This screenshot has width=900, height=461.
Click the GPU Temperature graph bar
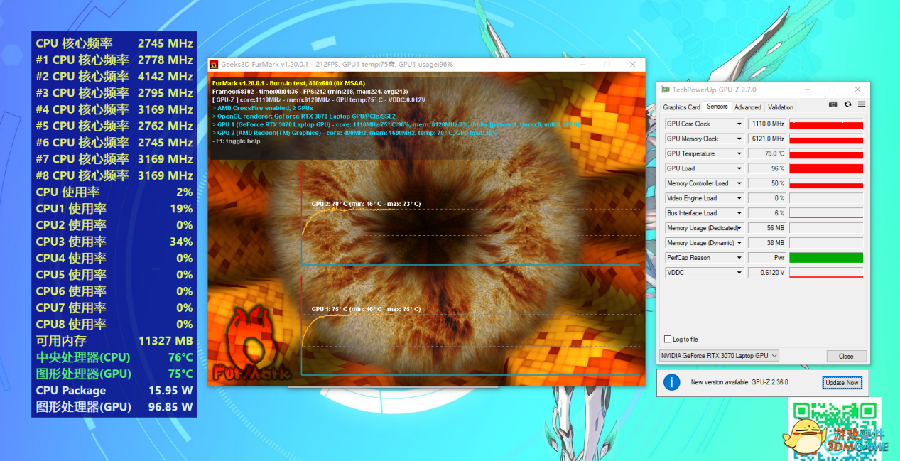coord(826,153)
